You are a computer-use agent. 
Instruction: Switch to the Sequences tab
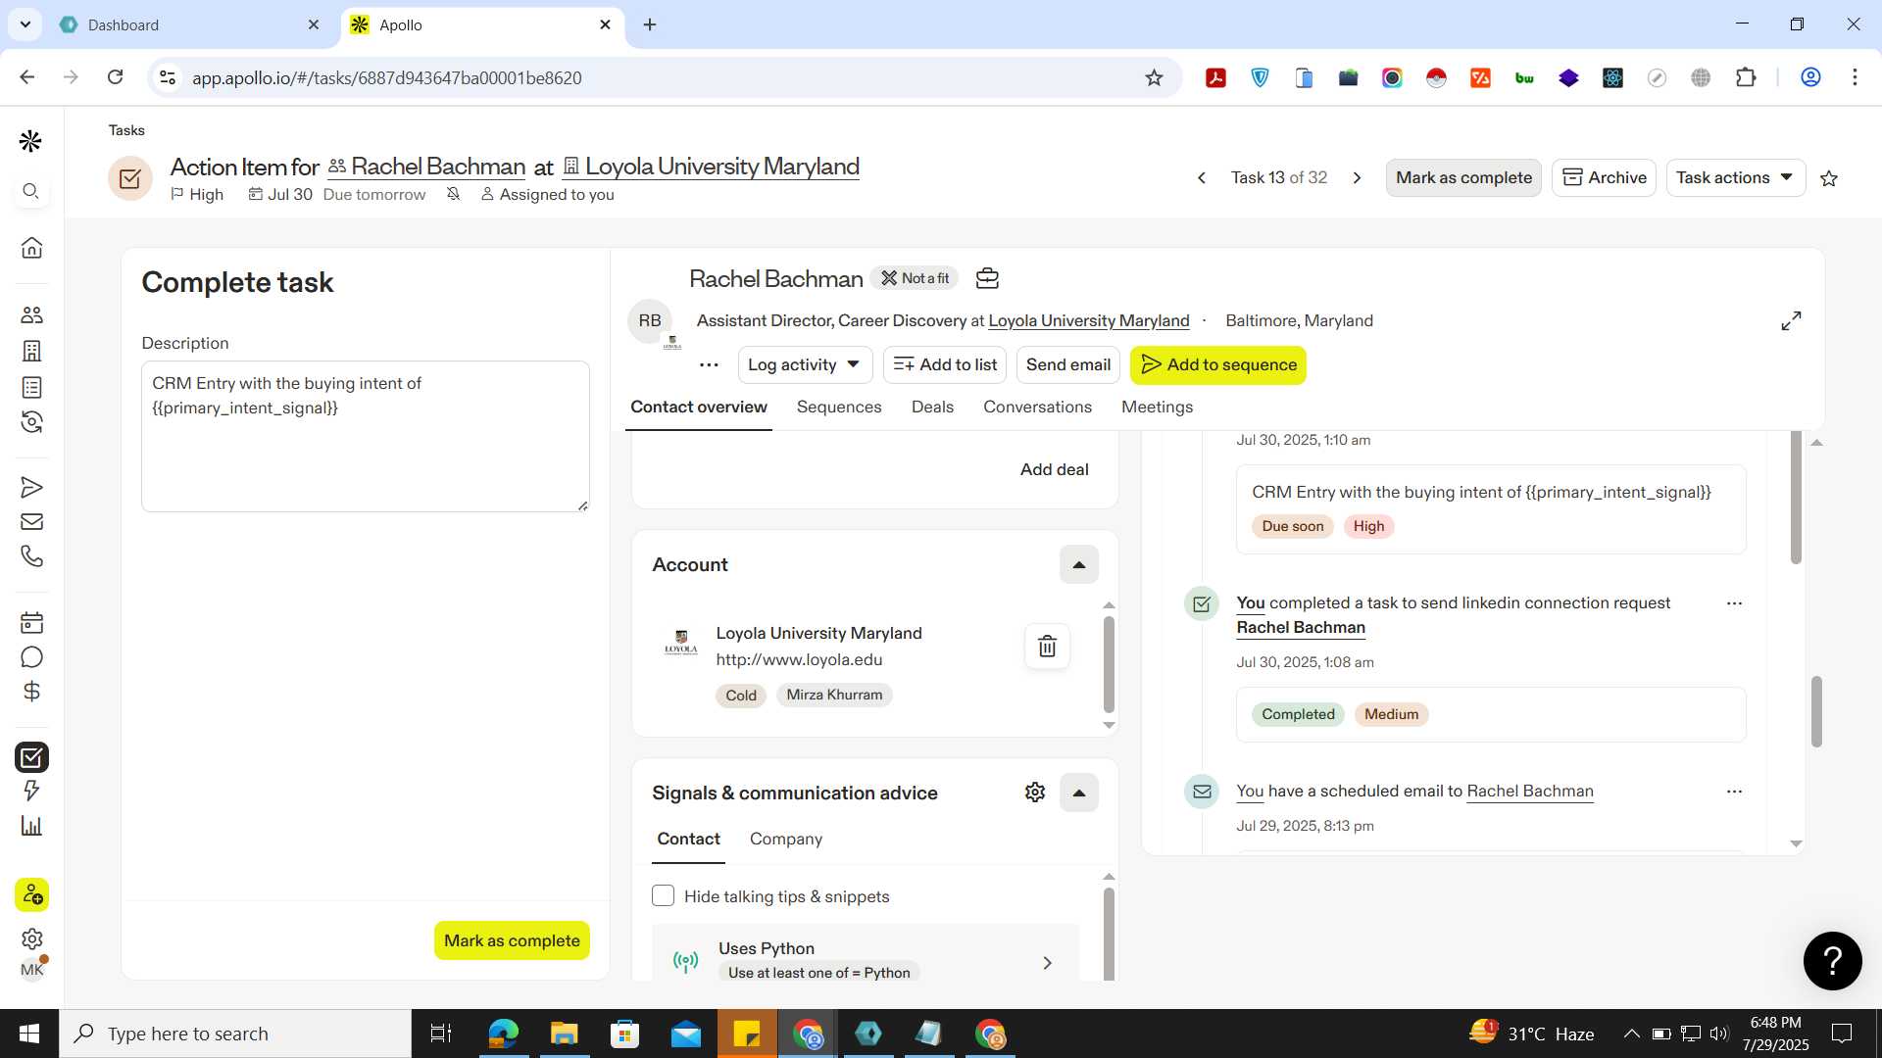(839, 408)
